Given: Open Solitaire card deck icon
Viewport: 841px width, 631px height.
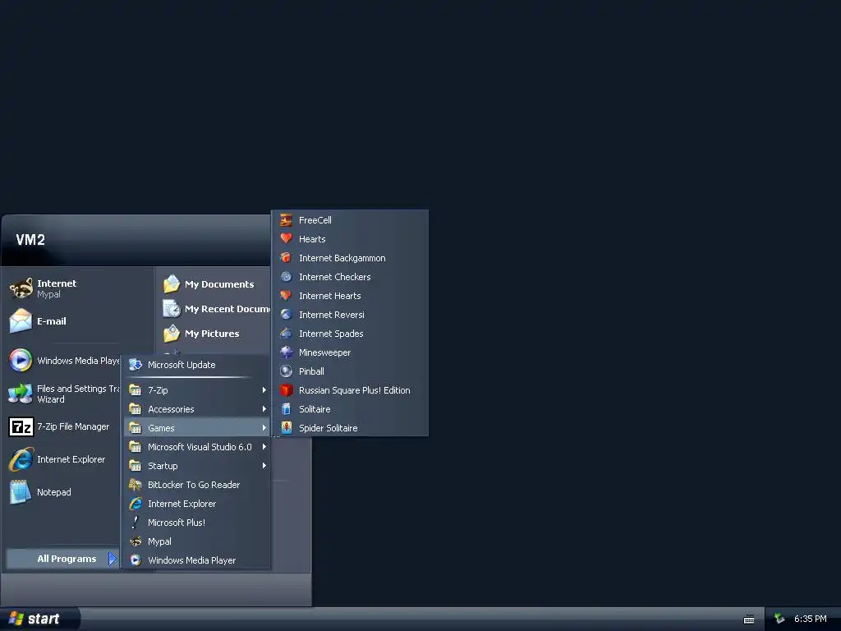Looking at the screenshot, I should click(x=287, y=409).
